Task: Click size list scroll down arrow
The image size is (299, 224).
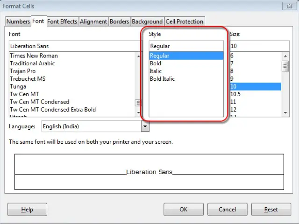Action: (x=285, y=113)
